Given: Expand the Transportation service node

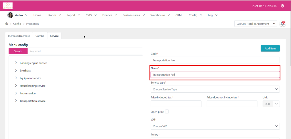Looking at the screenshot, I should click(x=16, y=101).
